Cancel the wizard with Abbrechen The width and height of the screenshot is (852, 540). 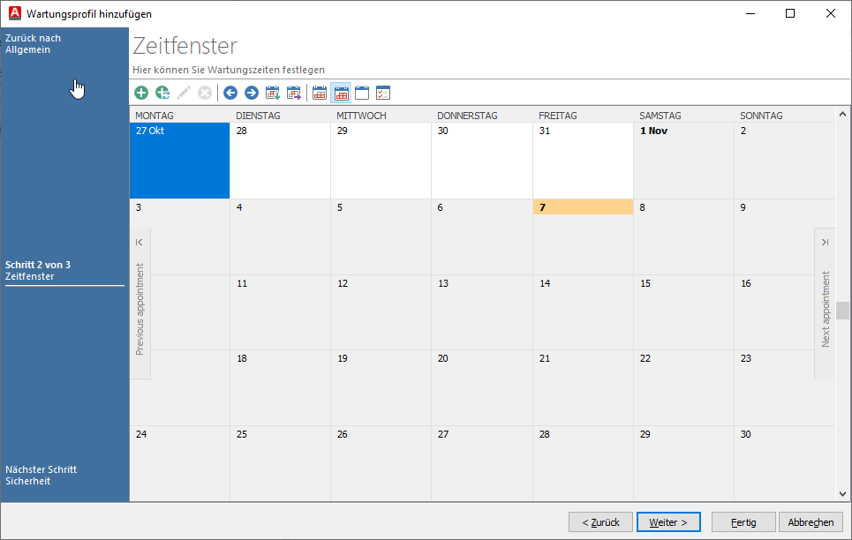[x=811, y=522]
